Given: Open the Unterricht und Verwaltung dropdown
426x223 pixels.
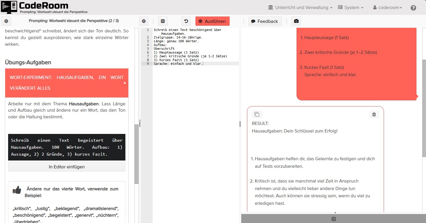Looking at the screenshot, I should click(300, 8).
